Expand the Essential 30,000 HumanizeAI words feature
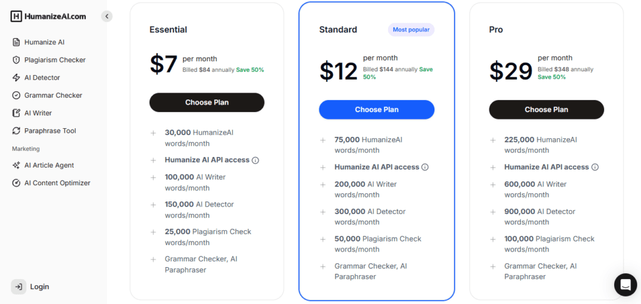 153,133
